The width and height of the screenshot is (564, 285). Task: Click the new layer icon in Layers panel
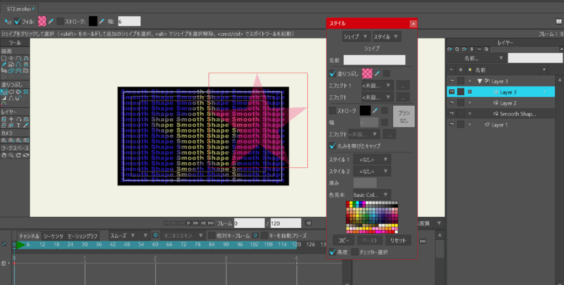[x=451, y=49]
